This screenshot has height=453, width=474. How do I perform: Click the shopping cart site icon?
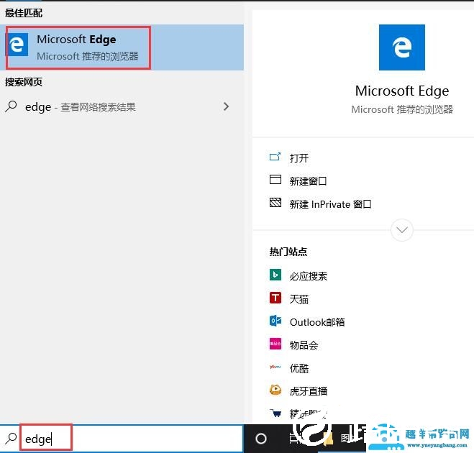(275, 413)
